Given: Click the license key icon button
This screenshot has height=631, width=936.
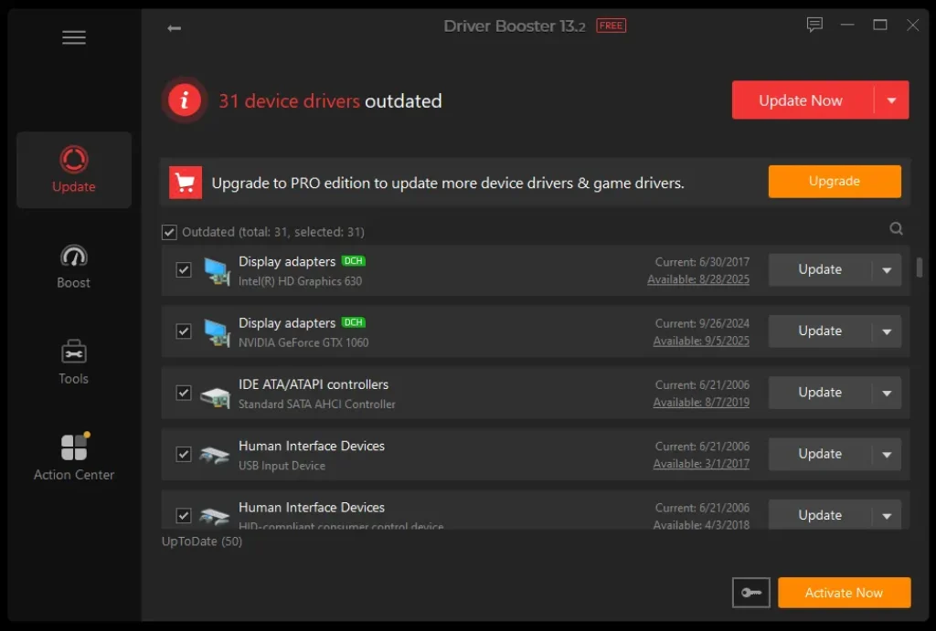Looking at the screenshot, I should point(750,593).
